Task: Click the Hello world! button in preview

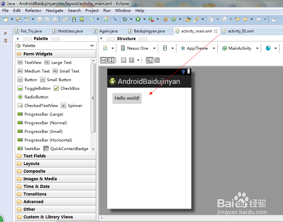Action: [x=127, y=98]
